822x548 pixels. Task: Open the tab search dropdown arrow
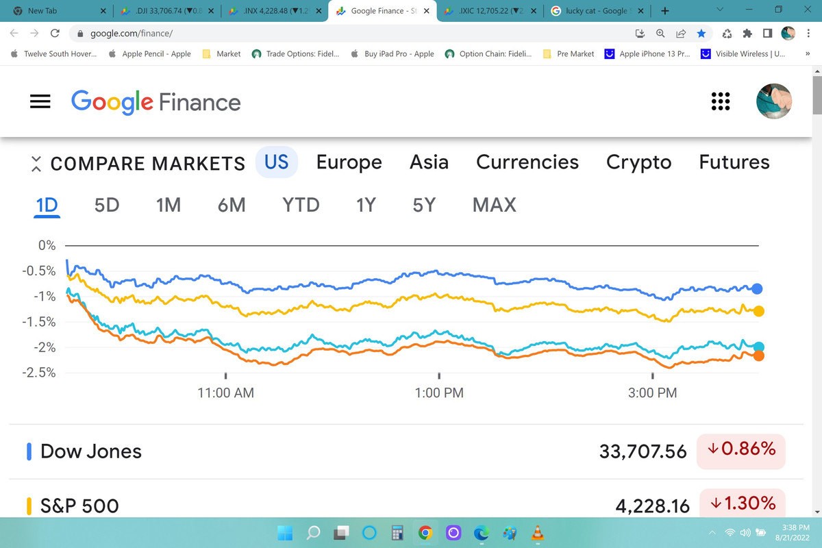pyautogui.click(x=719, y=10)
